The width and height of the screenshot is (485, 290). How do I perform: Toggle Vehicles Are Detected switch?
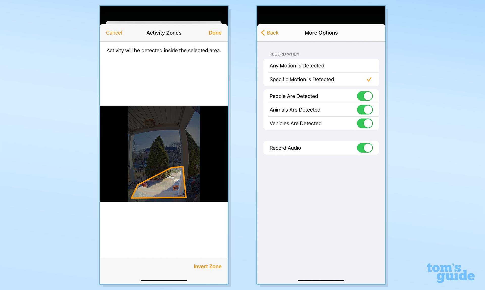(x=365, y=124)
